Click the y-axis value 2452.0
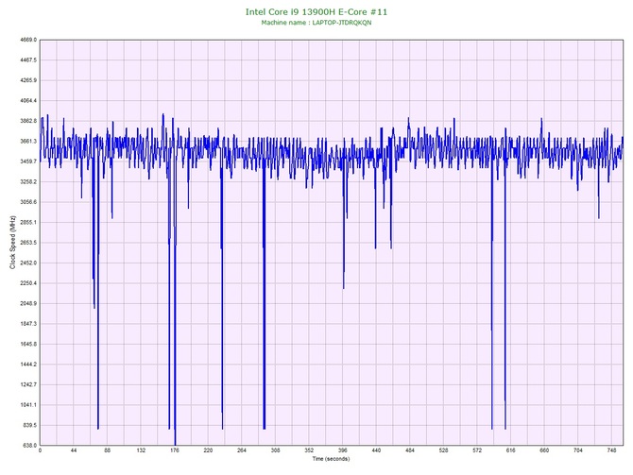633x475 pixels. click(x=28, y=263)
